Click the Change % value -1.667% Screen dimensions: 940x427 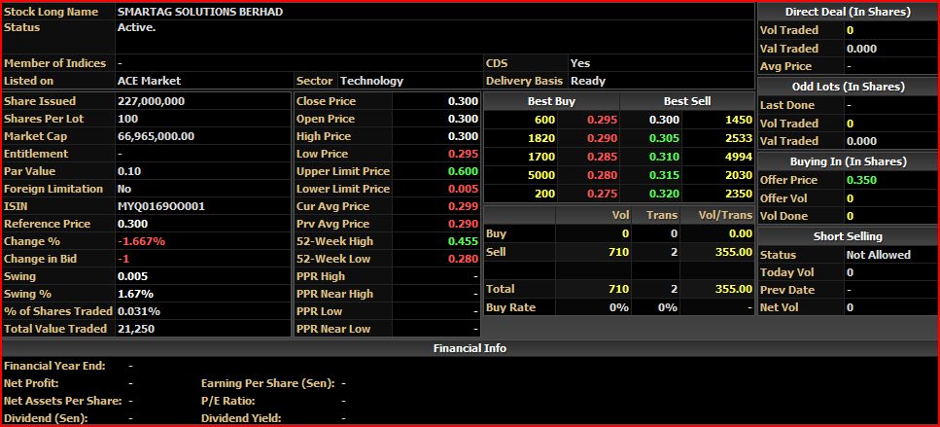141,241
